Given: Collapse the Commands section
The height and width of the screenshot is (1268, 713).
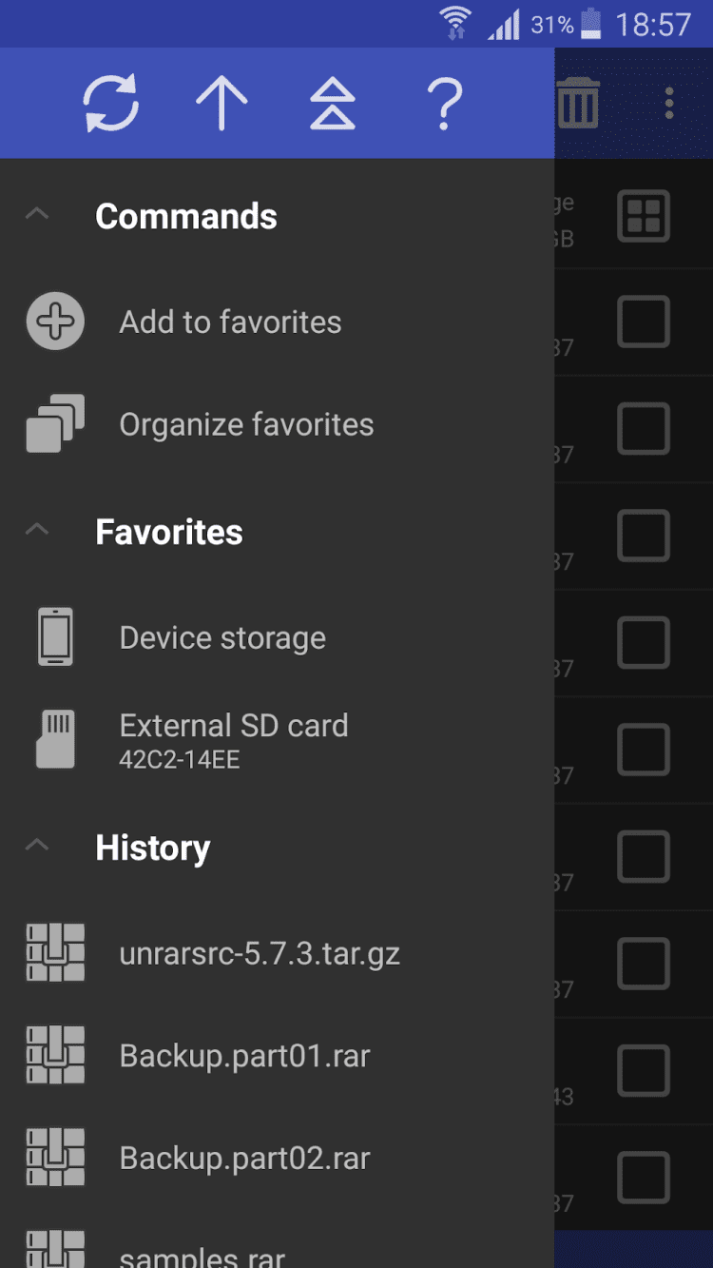Looking at the screenshot, I should pyautogui.click(x=37, y=215).
